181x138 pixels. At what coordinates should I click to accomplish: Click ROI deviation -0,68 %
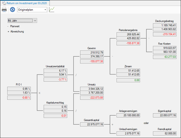point(19,98)
